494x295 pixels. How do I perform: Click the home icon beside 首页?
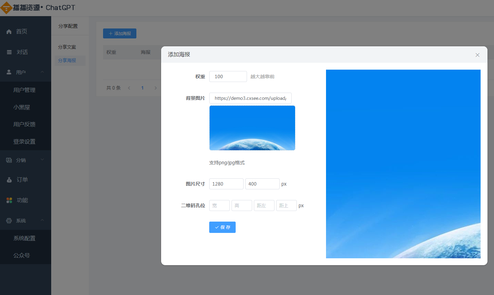tap(9, 32)
